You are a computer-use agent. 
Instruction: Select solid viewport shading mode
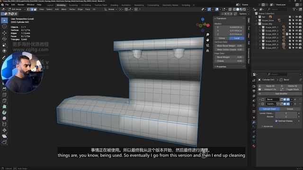(x=238, y=9)
